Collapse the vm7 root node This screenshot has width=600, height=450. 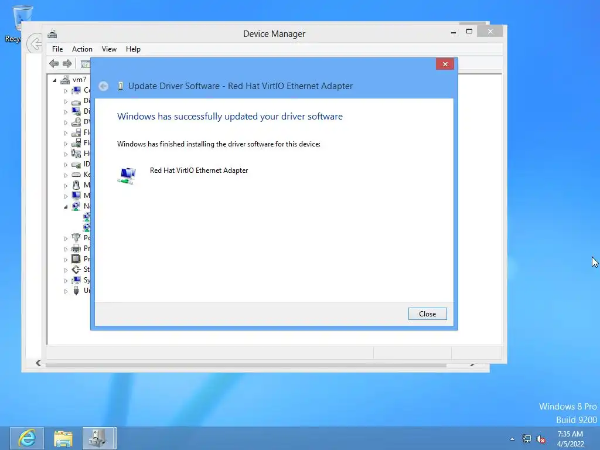(54, 80)
